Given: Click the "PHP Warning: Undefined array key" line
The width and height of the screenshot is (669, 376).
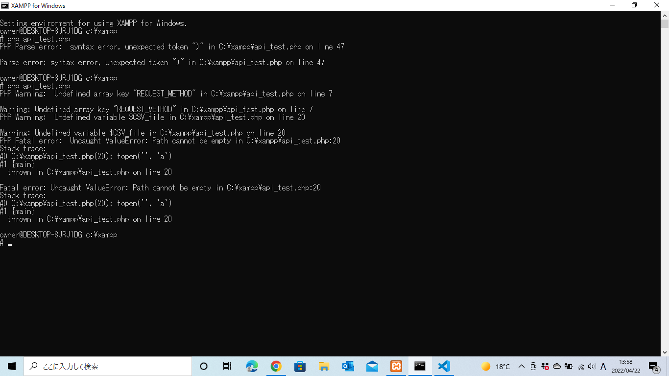Looking at the screenshot, I should (x=166, y=94).
